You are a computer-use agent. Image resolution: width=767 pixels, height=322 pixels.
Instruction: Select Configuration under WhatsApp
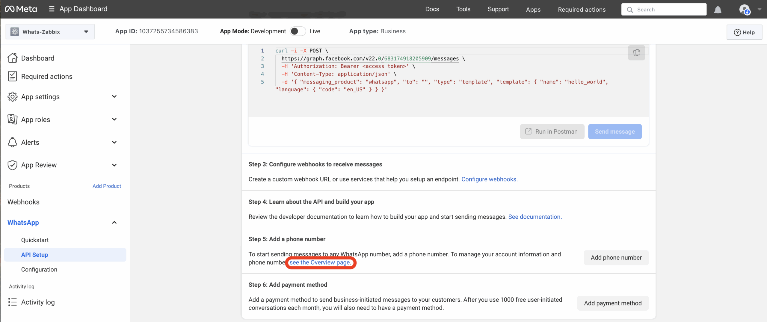[39, 269]
